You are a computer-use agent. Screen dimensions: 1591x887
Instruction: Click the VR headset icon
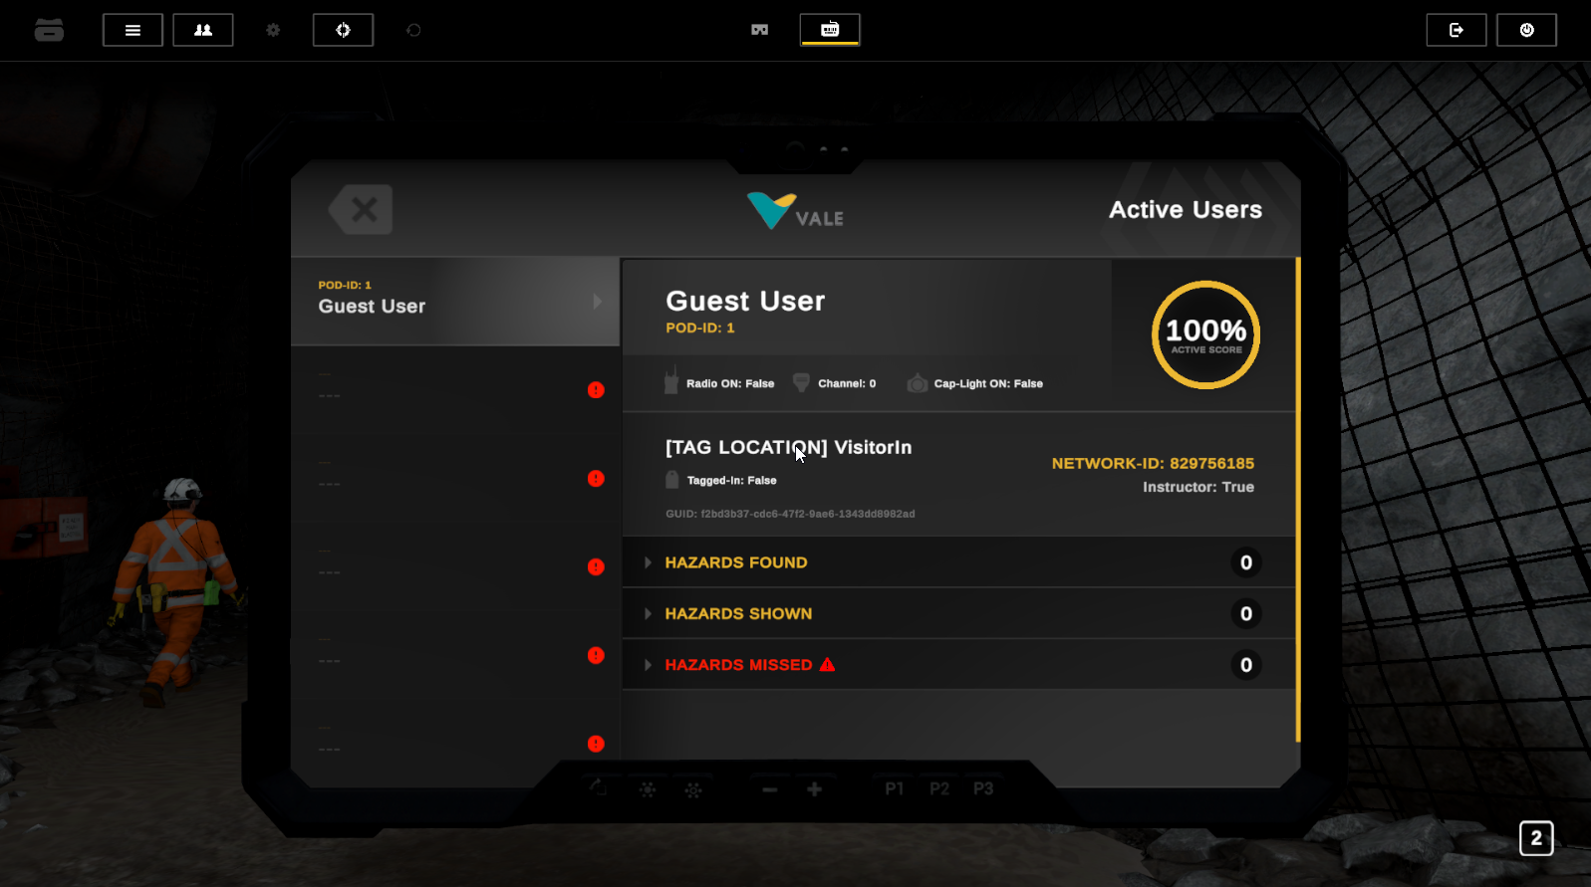pos(759,30)
